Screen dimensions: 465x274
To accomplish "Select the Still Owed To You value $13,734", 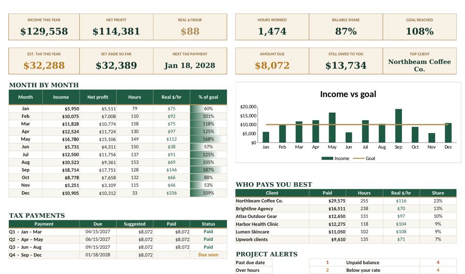I will (346, 66).
